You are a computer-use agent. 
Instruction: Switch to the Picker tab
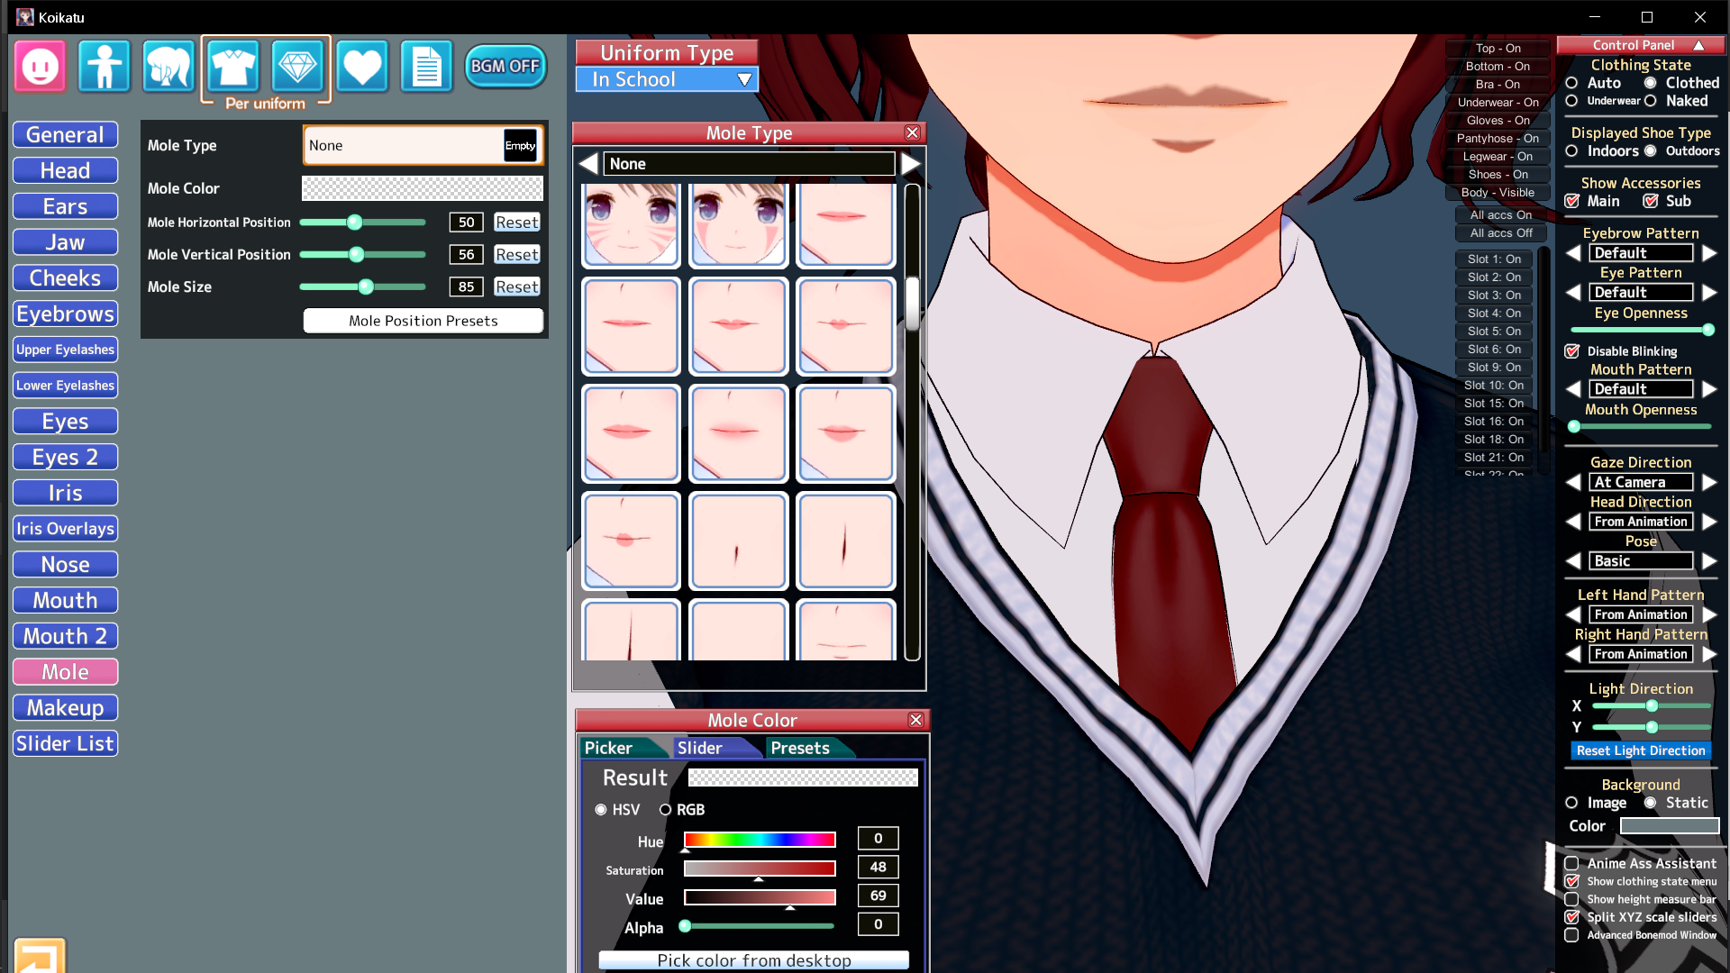622,748
